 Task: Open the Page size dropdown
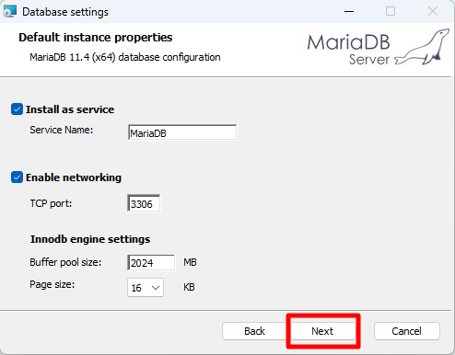(146, 288)
